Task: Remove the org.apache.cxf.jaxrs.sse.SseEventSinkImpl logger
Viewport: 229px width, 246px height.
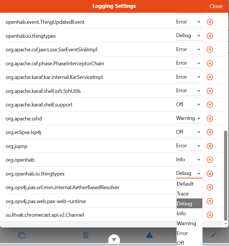Action: tap(210, 50)
